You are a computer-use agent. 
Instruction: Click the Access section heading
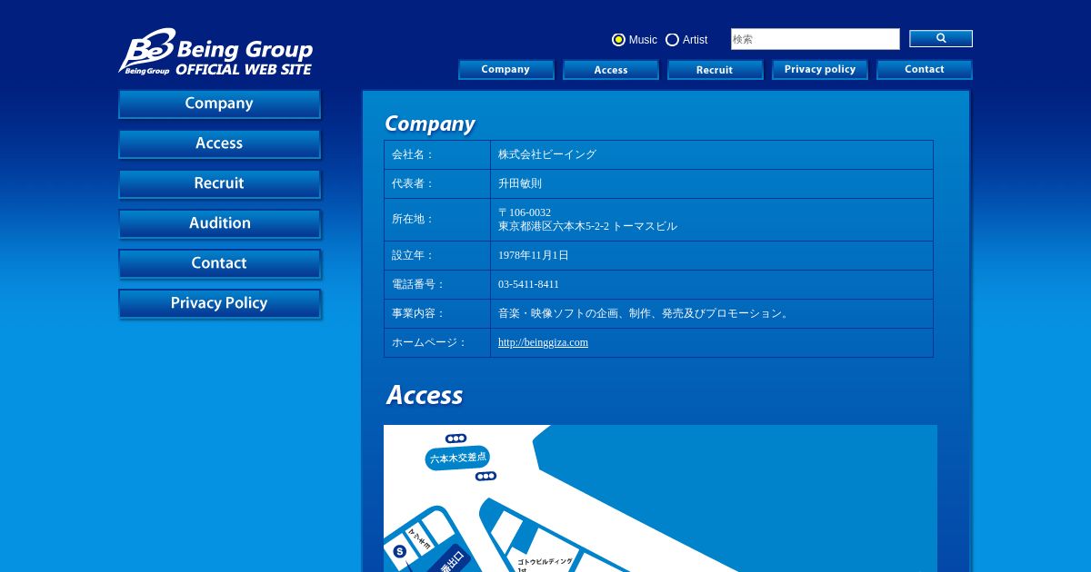point(425,395)
